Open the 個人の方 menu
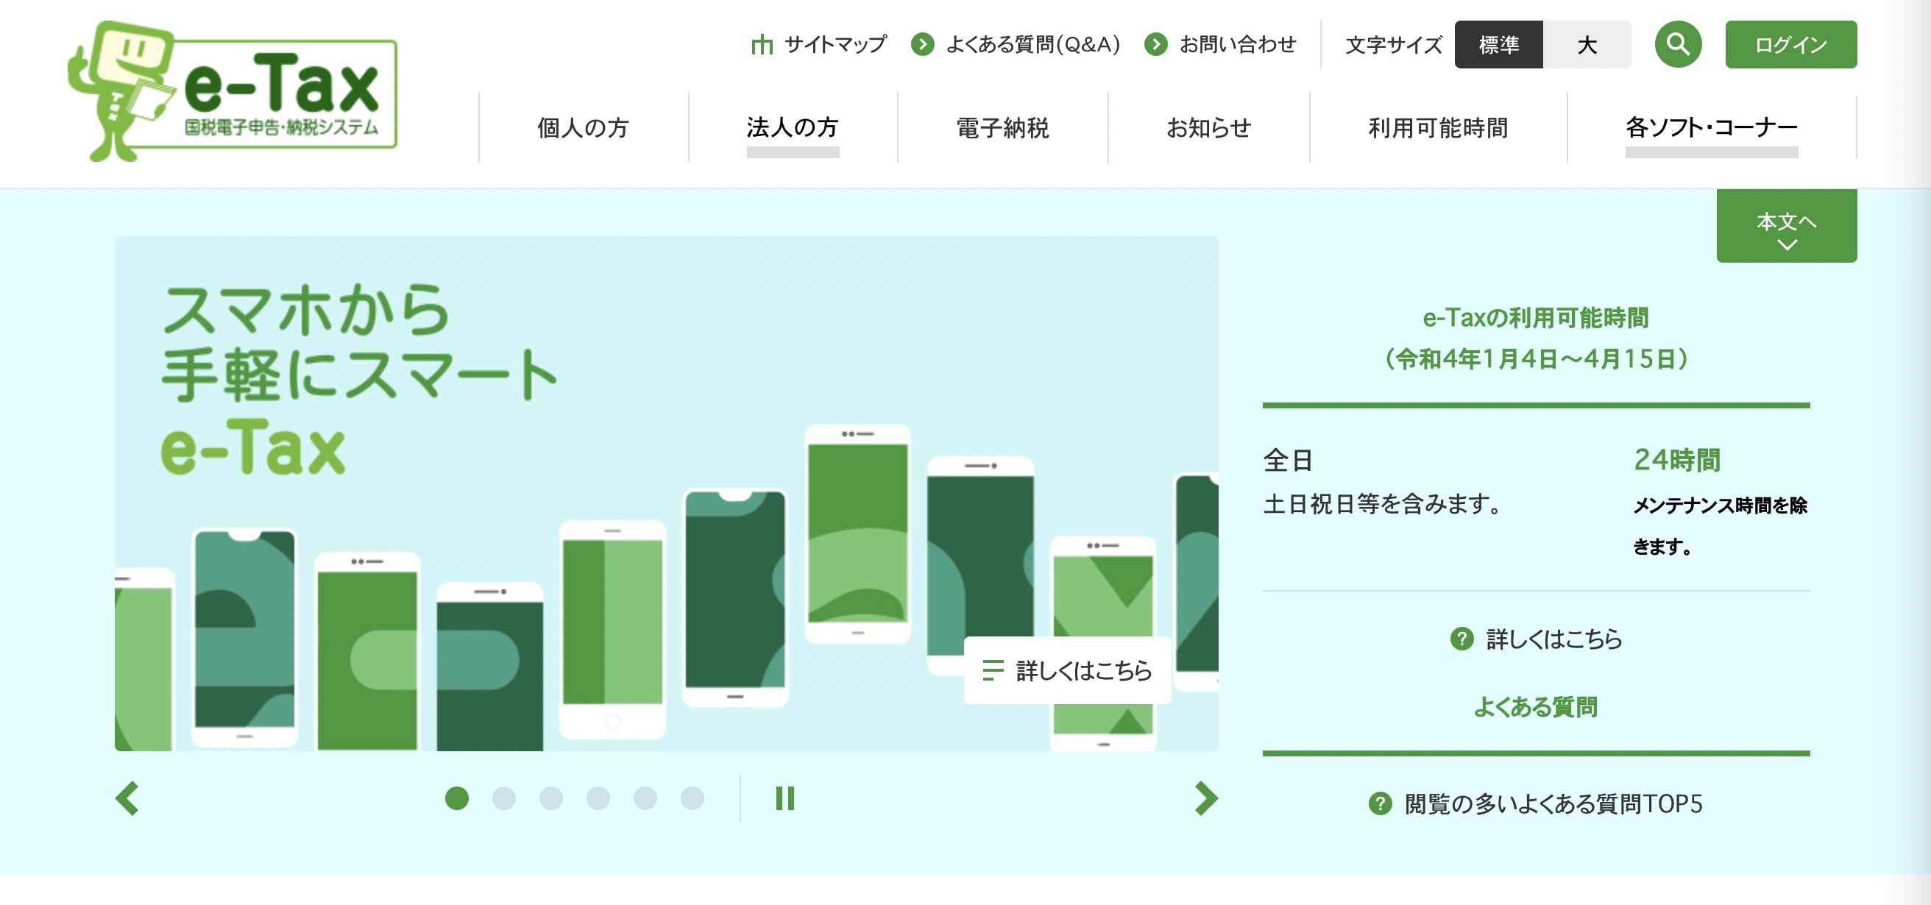 583,128
